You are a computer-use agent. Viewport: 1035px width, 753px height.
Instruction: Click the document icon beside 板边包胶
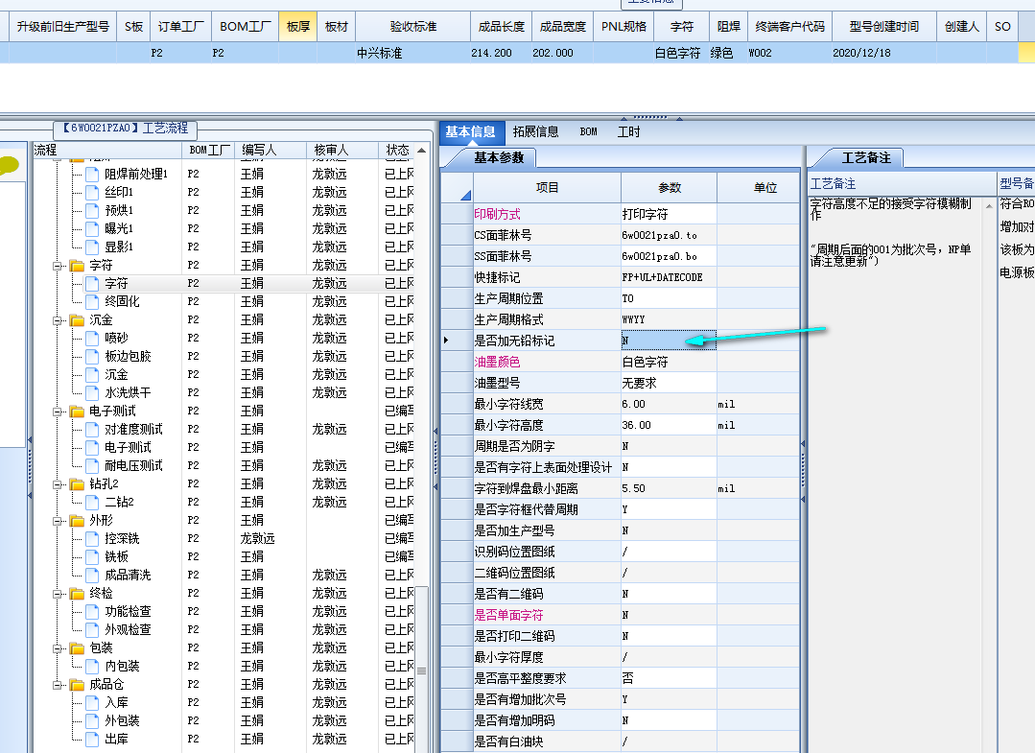[x=92, y=357]
